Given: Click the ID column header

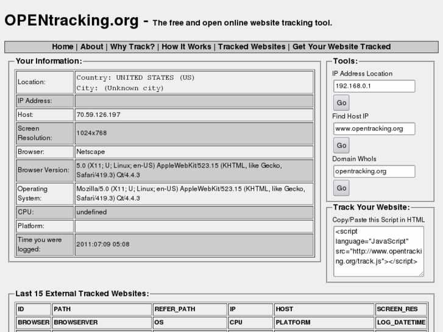Looking at the screenshot, I should click(21, 309).
